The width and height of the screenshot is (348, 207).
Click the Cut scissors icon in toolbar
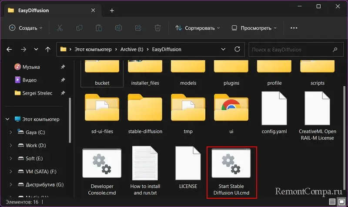pyautogui.click(x=60, y=28)
